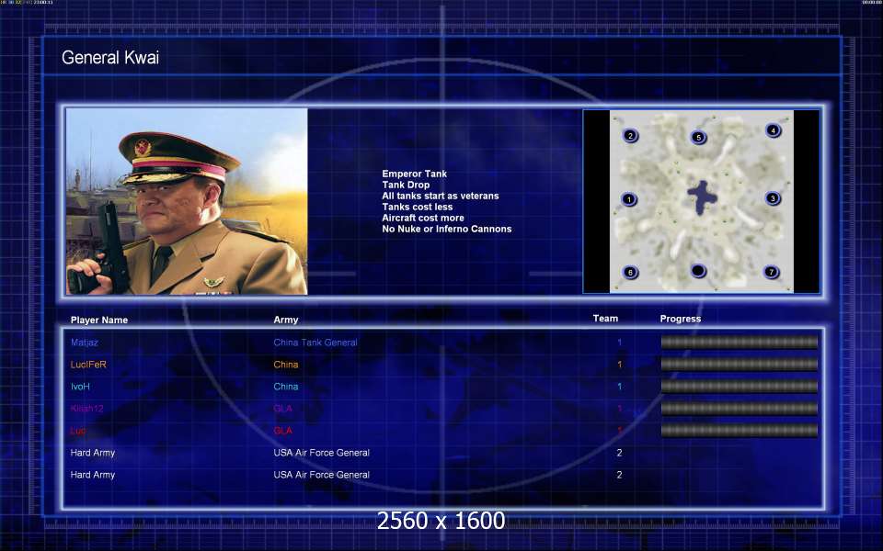Click the 'Army' column header
883x551 pixels.
click(x=286, y=320)
